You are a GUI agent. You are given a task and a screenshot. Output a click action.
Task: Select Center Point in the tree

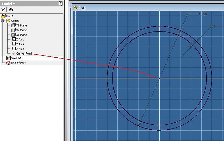click(x=24, y=54)
